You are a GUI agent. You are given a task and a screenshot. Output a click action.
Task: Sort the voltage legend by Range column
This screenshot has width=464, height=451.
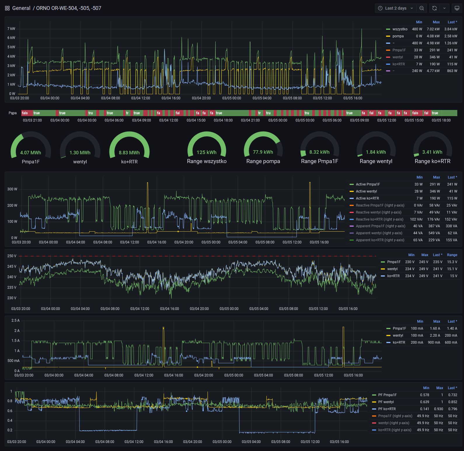(x=452, y=255)
